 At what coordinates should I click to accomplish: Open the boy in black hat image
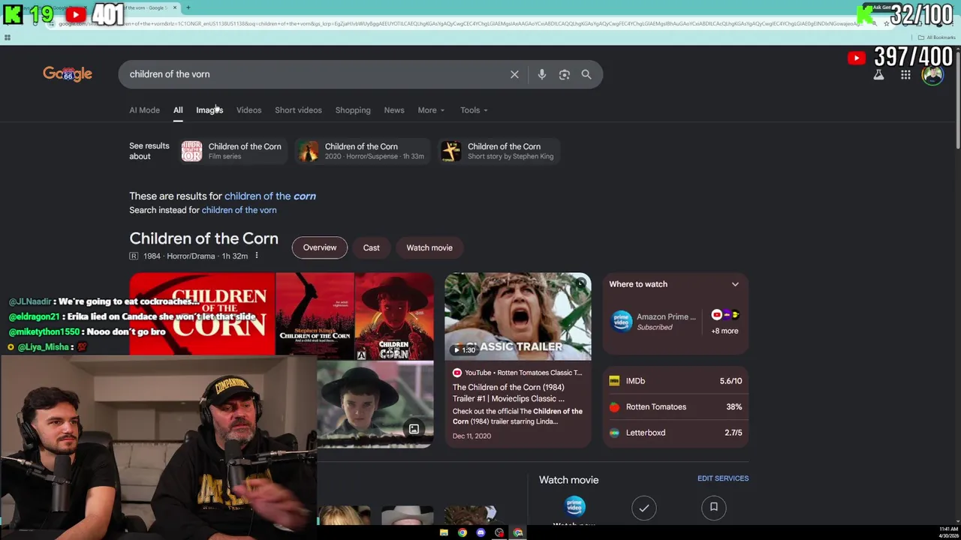pos(375,404)
